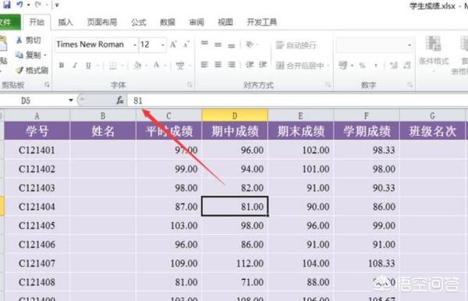Viewport: 468px width, 301px height.
Task: Open clipboard pane launcher in 剪贴板 group
Action: tap(47, 85)
